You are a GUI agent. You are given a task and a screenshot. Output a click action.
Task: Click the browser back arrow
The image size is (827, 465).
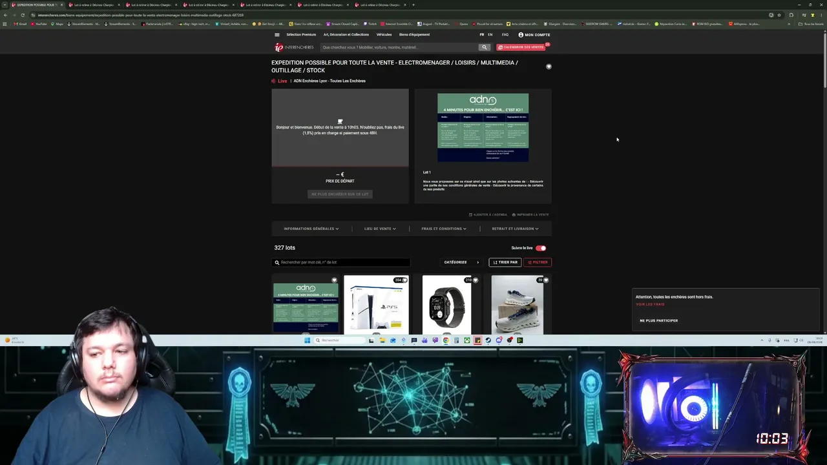[5, 15]
